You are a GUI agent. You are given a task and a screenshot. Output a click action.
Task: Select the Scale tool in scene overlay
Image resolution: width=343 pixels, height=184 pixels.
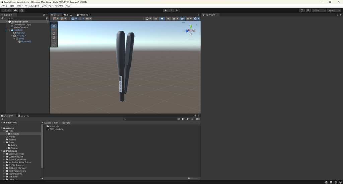pyautogui.click(x=54, y=37)
